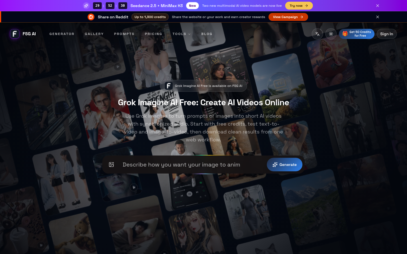Click the pause control on phone music thumbnail
Viewport: 407px width, 254px height.
pyautogui.click(x=189, y=194)
